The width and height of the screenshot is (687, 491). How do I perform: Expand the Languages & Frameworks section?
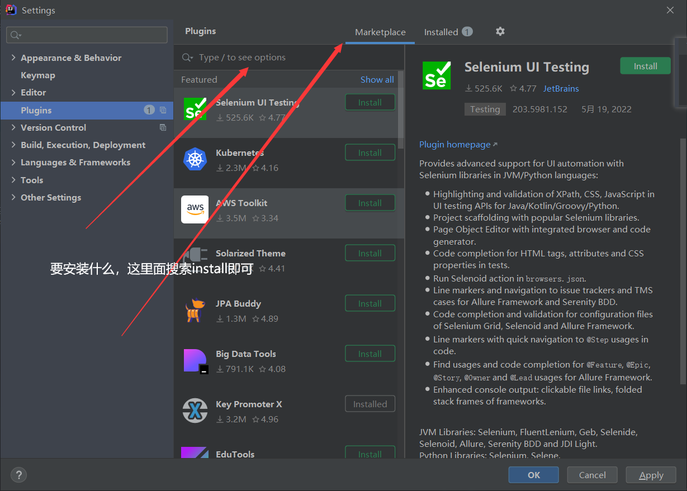pyautogui.click(x=14, y=162)
